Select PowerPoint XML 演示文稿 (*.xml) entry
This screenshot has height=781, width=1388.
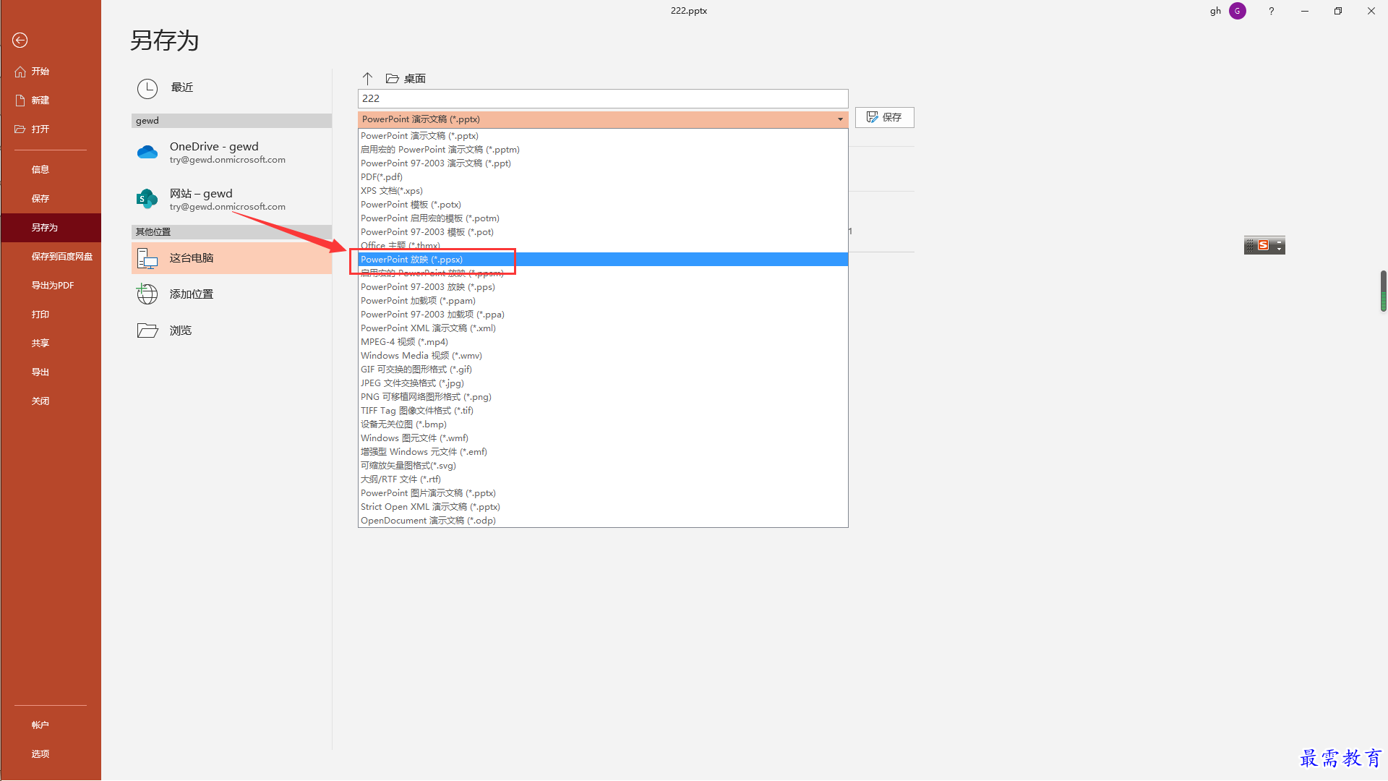[x=603, y=328]
